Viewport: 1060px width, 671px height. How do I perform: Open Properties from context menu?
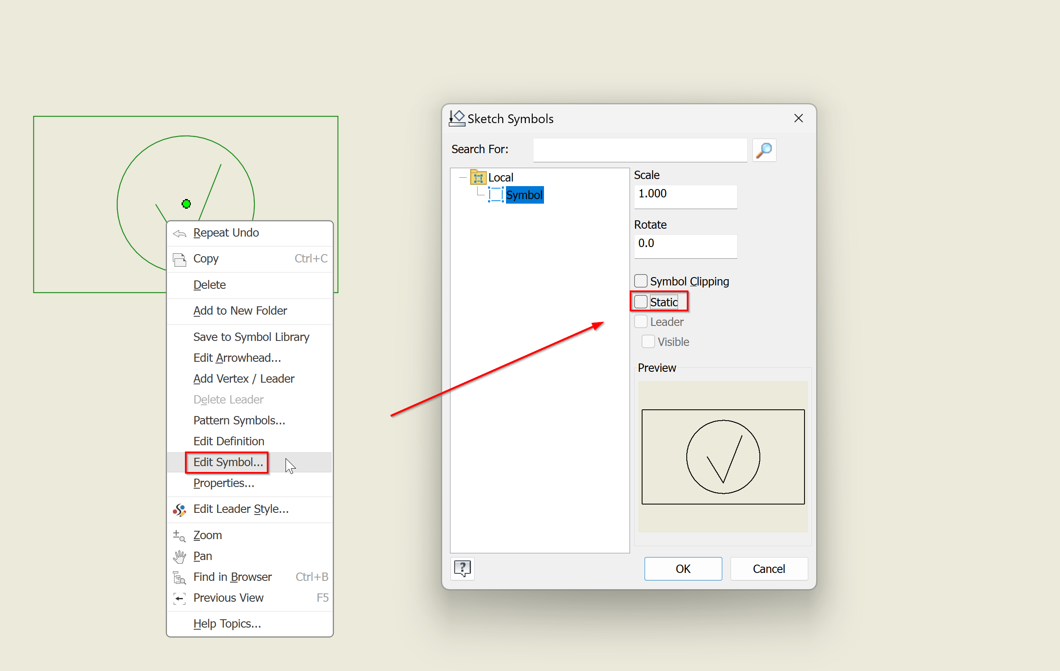250,483
